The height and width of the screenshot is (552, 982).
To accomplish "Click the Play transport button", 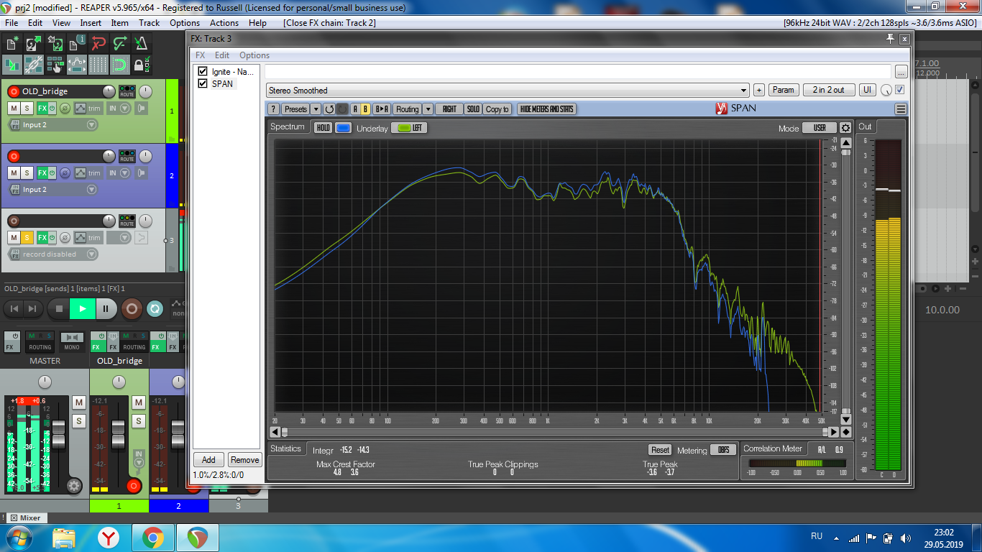I will click(83, 309).
